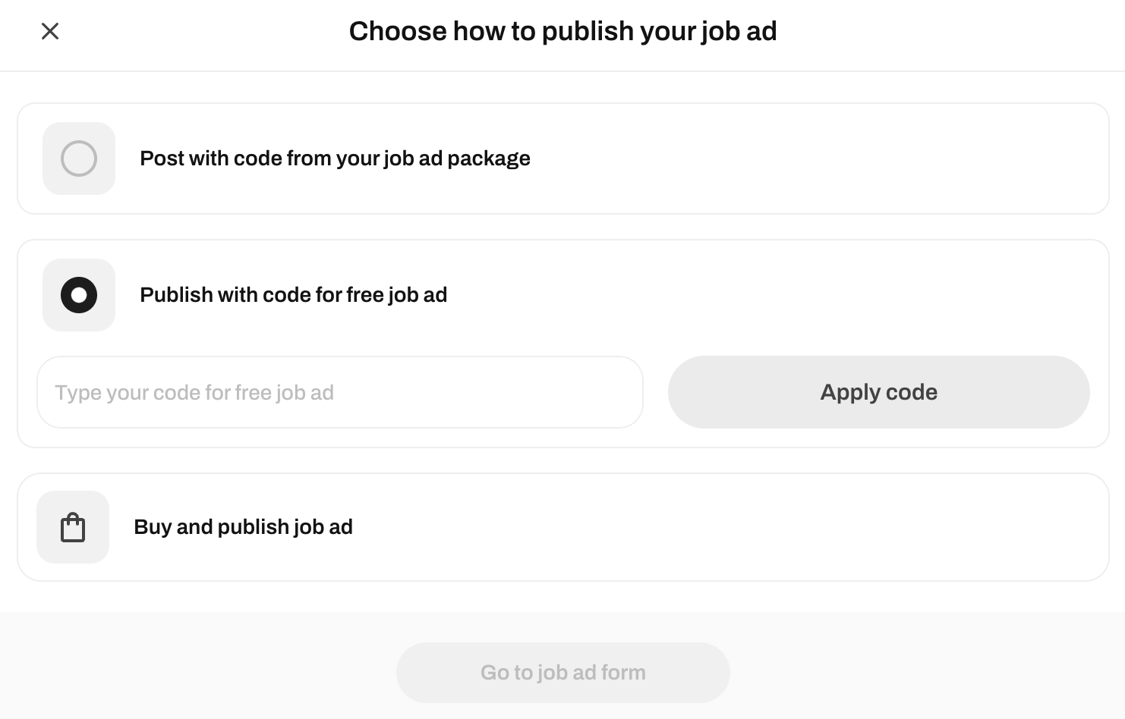Click the Go to job ad form button
The image size is (1125, 719).
pyautogui.click(x=562, y=673)
